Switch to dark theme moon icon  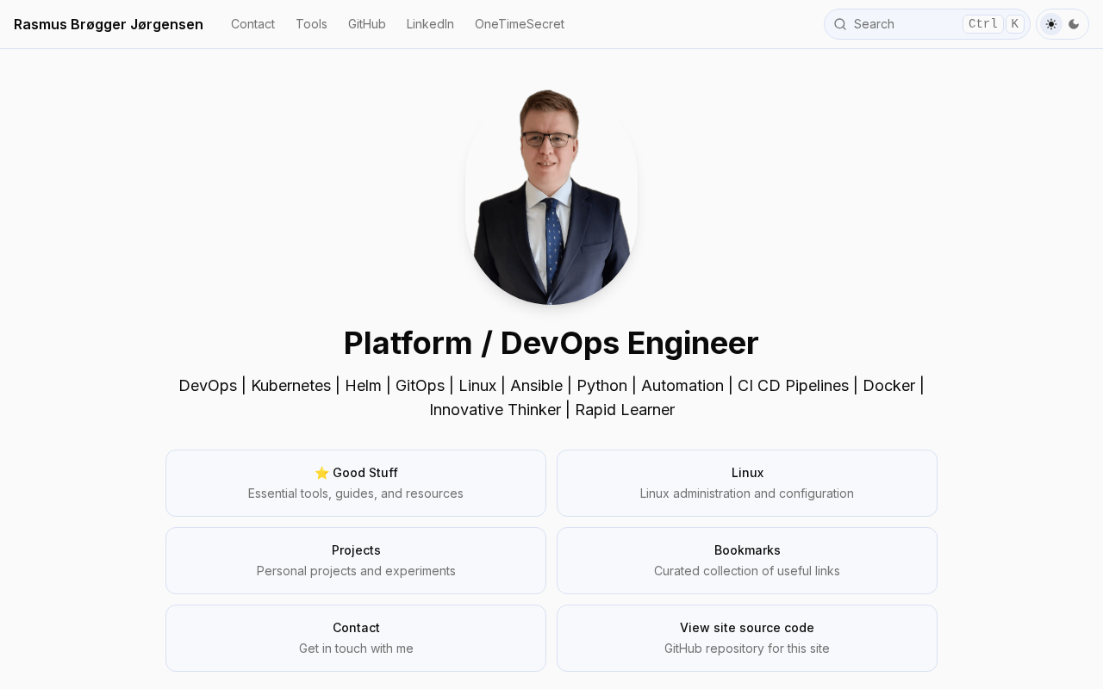[1074, 24]
